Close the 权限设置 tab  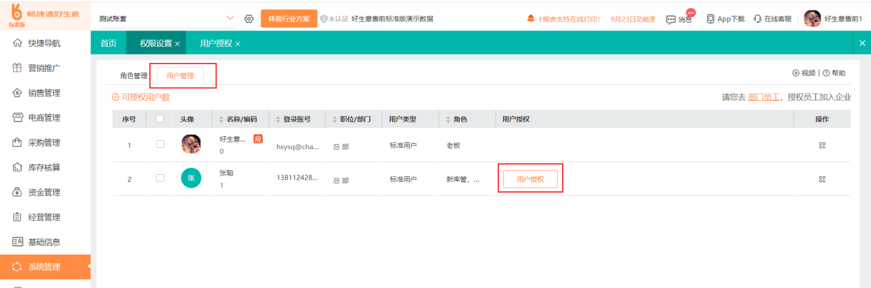coord(177,44)
